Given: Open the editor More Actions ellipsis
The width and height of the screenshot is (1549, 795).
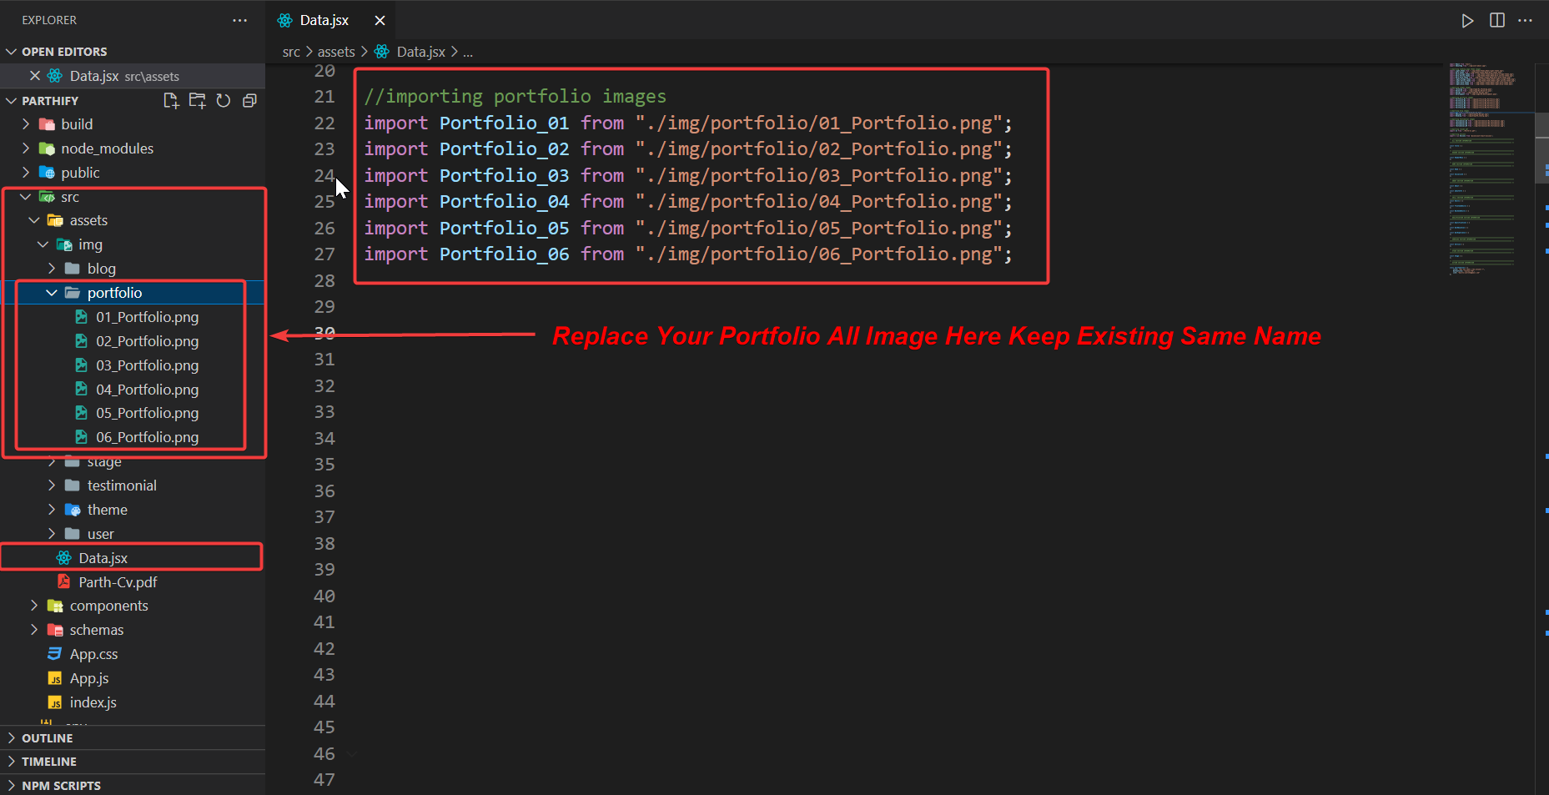Looking at the screenshot, I should [1525, 21].
